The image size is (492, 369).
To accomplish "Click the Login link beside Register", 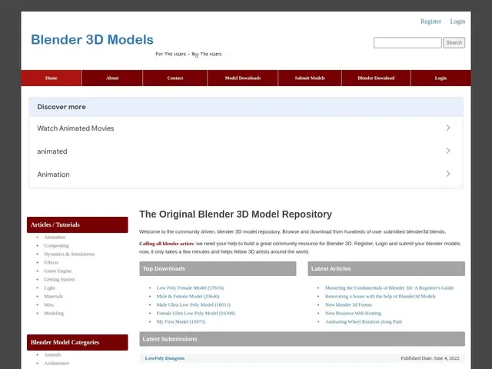I will 457,22.
